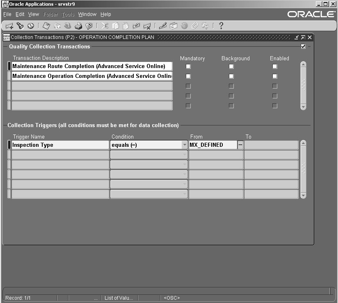The height and width of the screenshot is (303, 338).
Task: Click the MX_DEFINED From field
Action: click(x=213, y=145)
